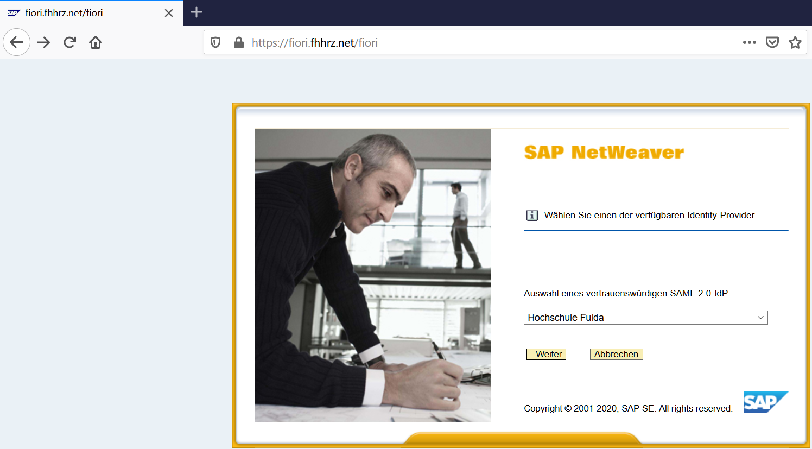Screen dimensions: 812x449
Task: Expand the Hochschule Fulda IdP dropdown
Action: pyautogui.click(x=645, y=318)
